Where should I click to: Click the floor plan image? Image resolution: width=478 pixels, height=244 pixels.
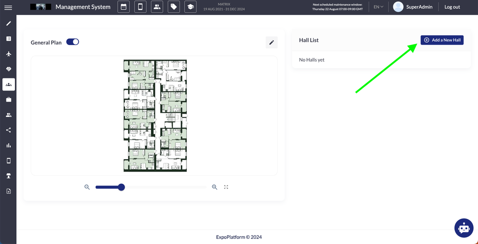155,116
